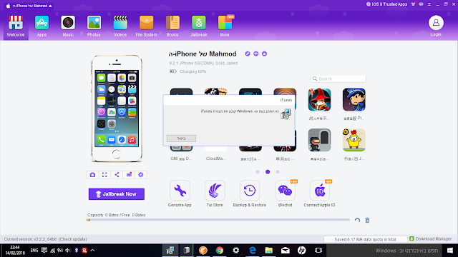
Task: Open the More section
Action: click(225, 26)
